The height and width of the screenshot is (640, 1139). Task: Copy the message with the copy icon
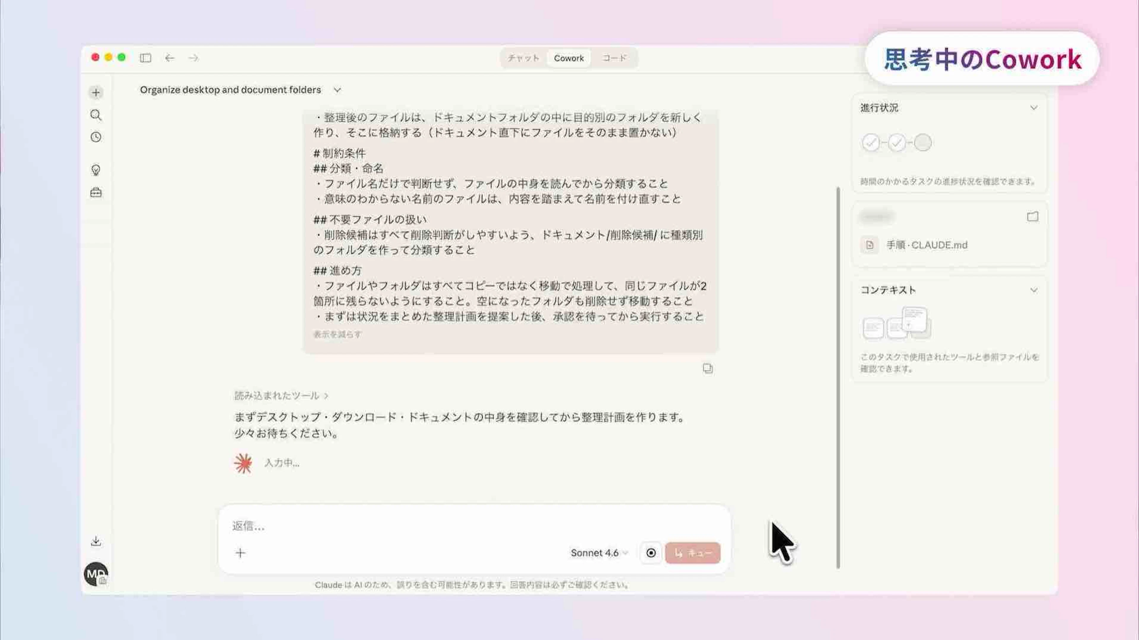point(707,368)
